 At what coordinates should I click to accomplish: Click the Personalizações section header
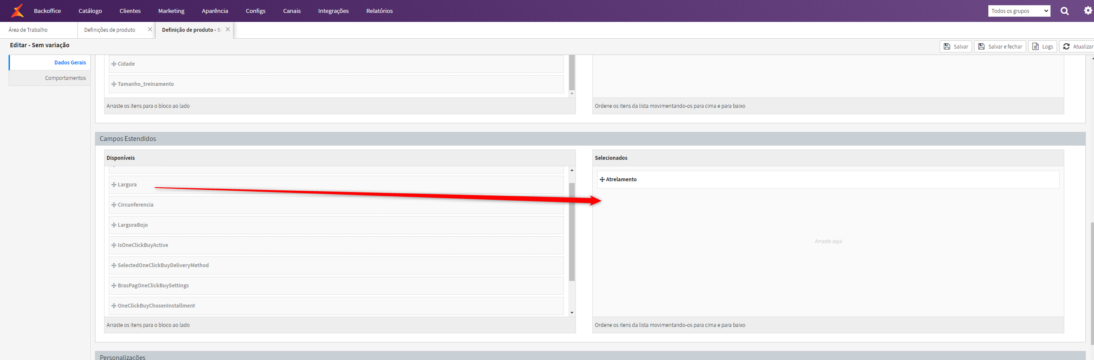click(590, 356)
